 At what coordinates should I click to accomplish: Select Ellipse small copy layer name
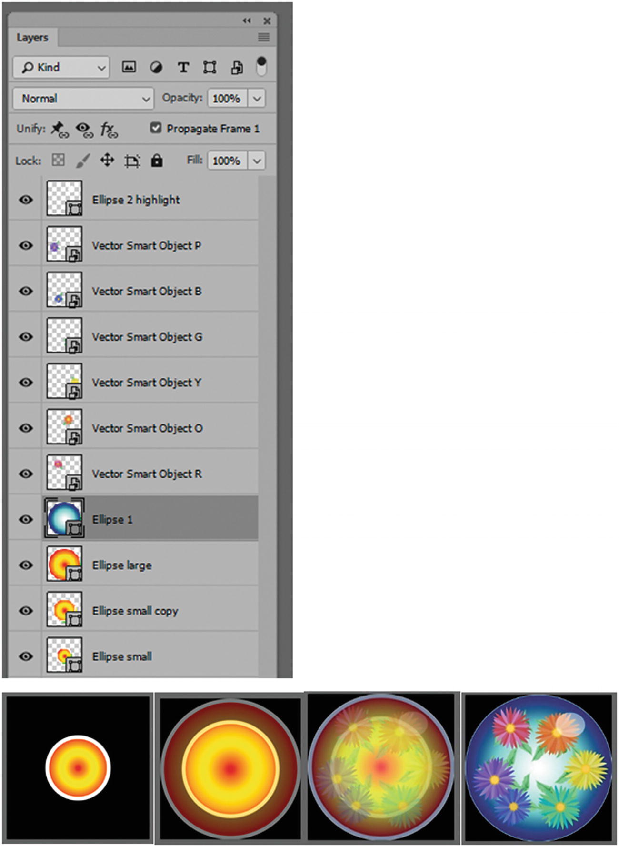tap(135, 611)
